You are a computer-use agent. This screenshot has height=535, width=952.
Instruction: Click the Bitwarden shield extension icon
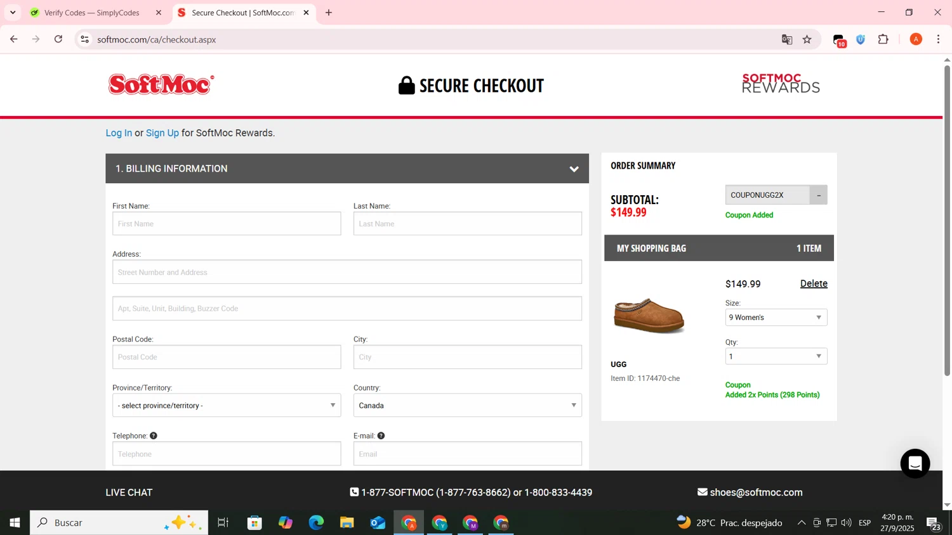pos(861,39)
